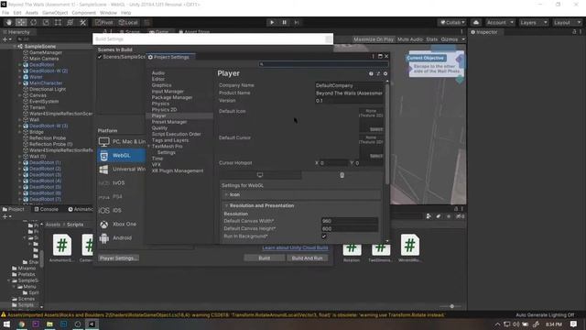Image resolution: width=586 pixels, height=330 pixels.
Task: Select WebGL platform
Action: tap(122, 155)
